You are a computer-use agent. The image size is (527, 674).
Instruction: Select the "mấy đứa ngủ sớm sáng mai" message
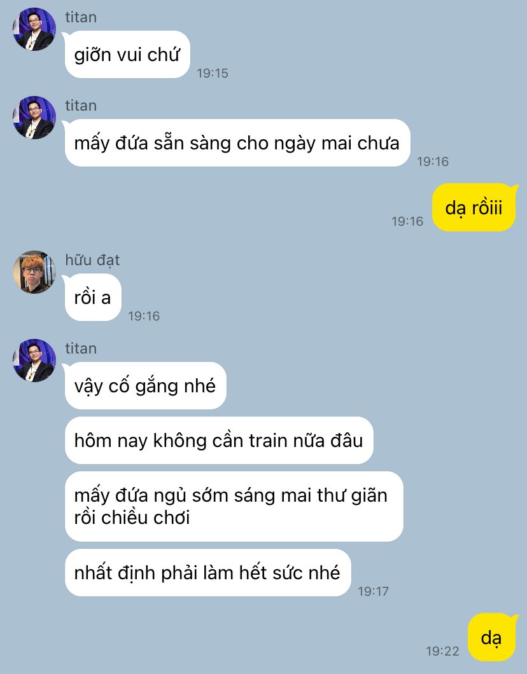point(234,506)
